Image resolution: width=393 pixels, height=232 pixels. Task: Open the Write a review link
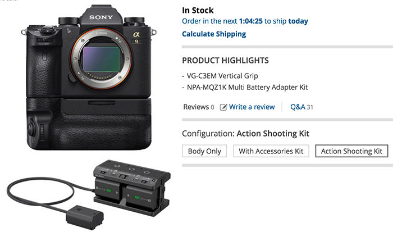(252, 107)
